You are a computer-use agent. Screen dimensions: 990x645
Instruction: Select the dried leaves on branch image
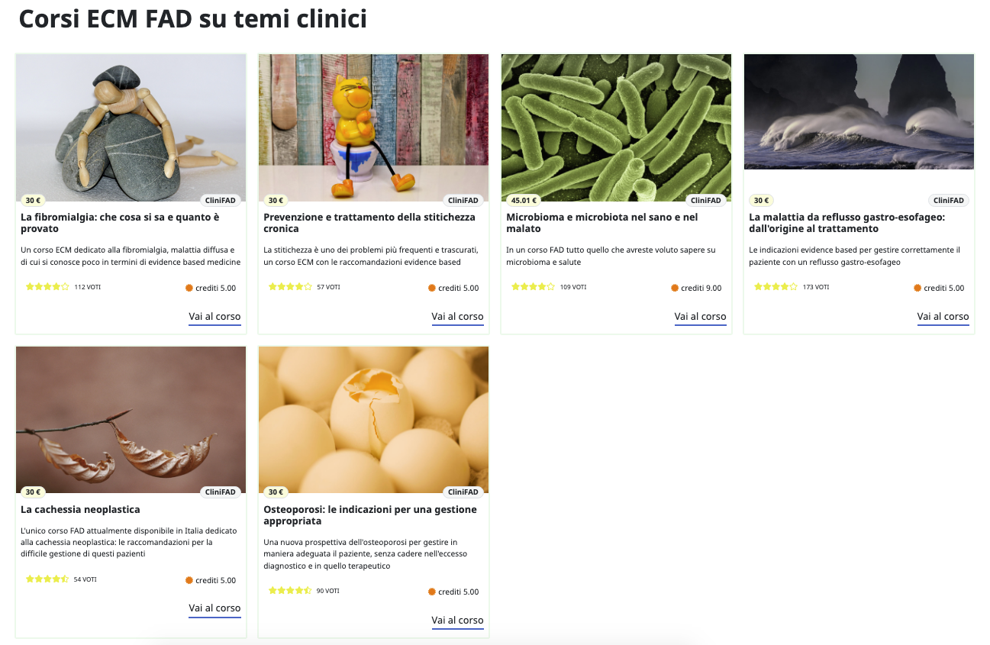click(x=131, y=420)
